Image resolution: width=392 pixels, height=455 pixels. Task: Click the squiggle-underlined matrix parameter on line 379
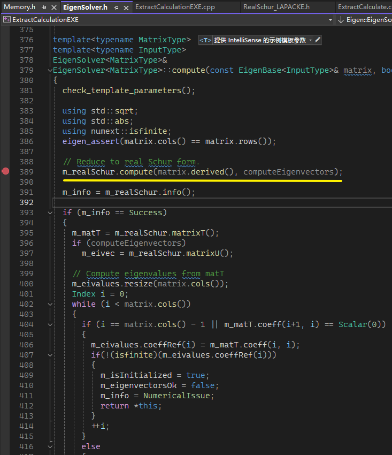tap(357, 70)
